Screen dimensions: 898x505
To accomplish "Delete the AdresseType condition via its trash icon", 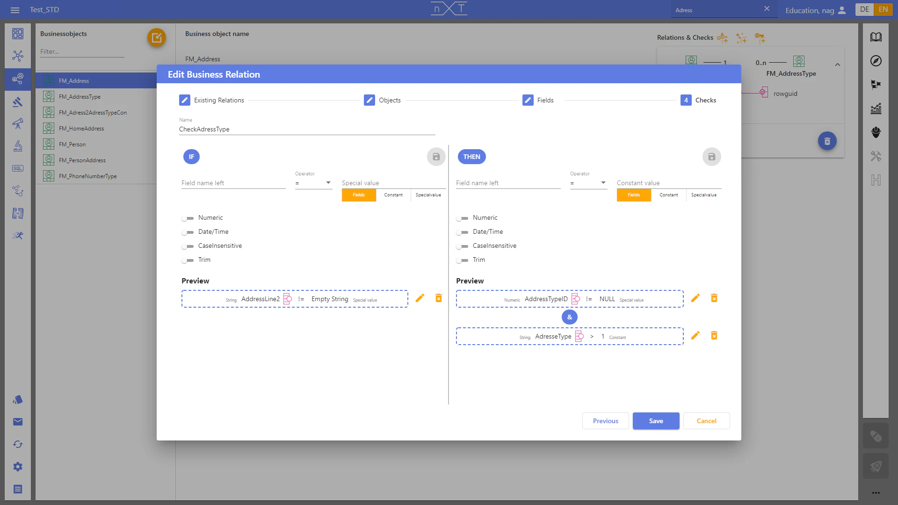I will [714, 335].
